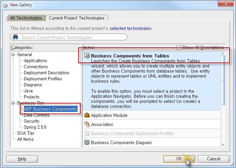
Task: Choose Deployment Descriptors in categories
Action: (x=47, y=73)
